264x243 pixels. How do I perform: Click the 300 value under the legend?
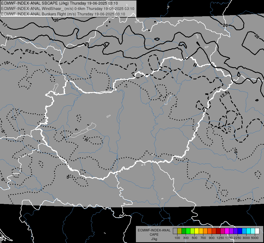click(x=186, y=238)
